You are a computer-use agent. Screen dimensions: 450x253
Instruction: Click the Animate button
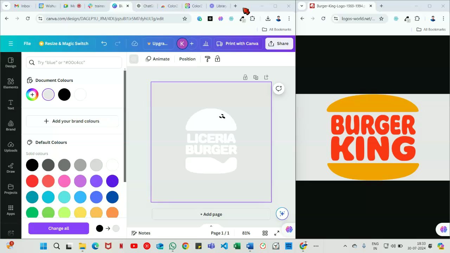[157, 59]
